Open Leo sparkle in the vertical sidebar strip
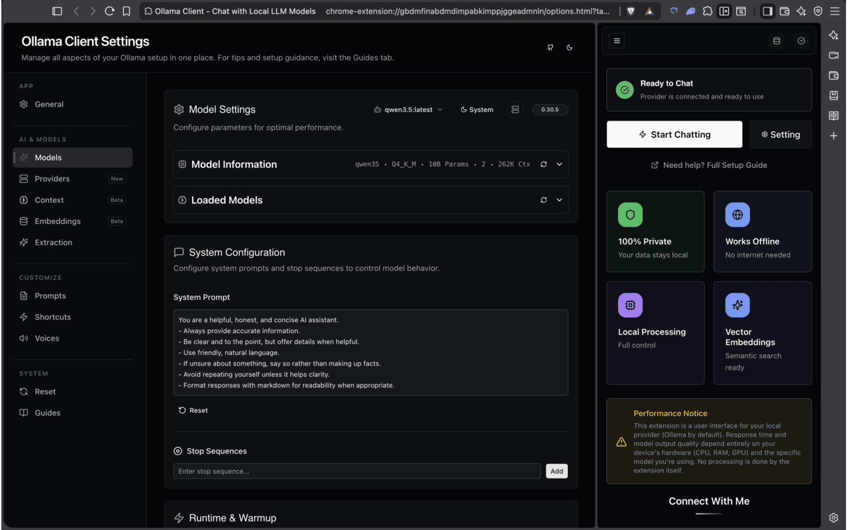 coord(833,35)
